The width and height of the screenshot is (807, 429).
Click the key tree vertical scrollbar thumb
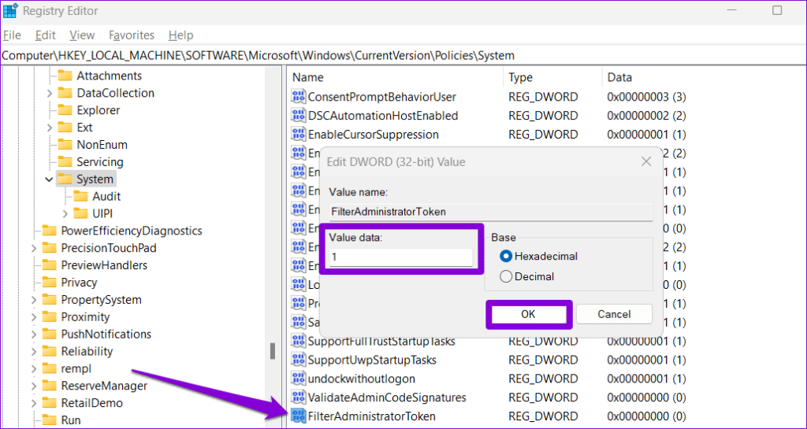pos(272,351)
